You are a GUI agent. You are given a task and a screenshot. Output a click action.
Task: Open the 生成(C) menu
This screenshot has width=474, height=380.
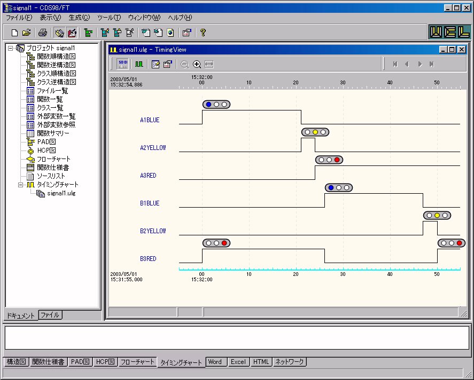pos(79,18)
